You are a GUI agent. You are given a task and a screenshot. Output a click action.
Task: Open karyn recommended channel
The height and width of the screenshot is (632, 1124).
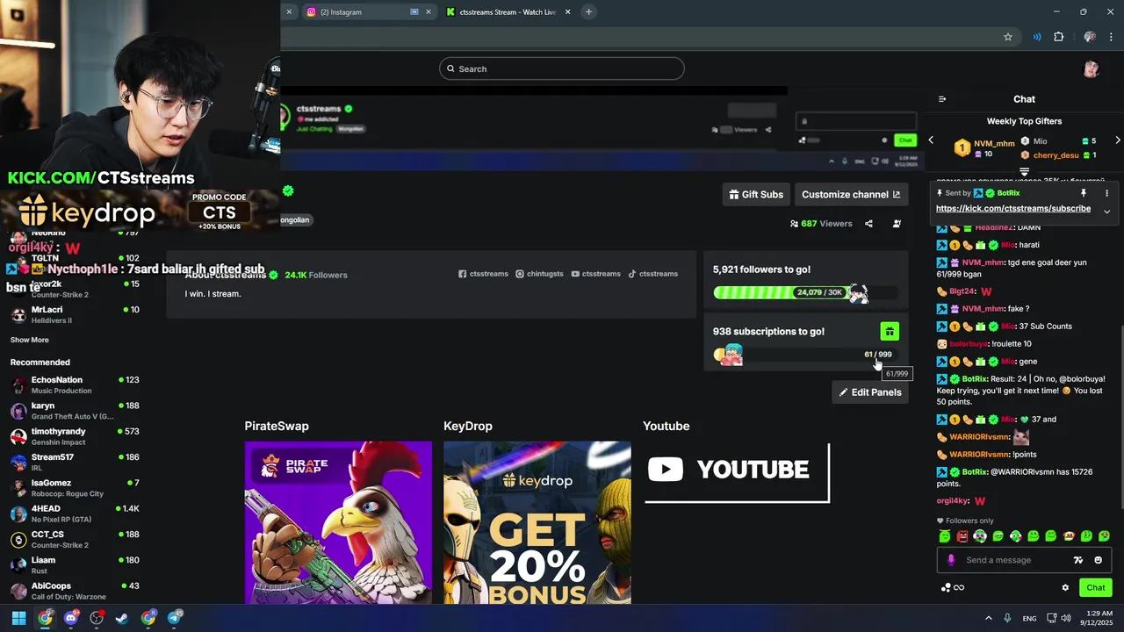(x=75, y=411)
